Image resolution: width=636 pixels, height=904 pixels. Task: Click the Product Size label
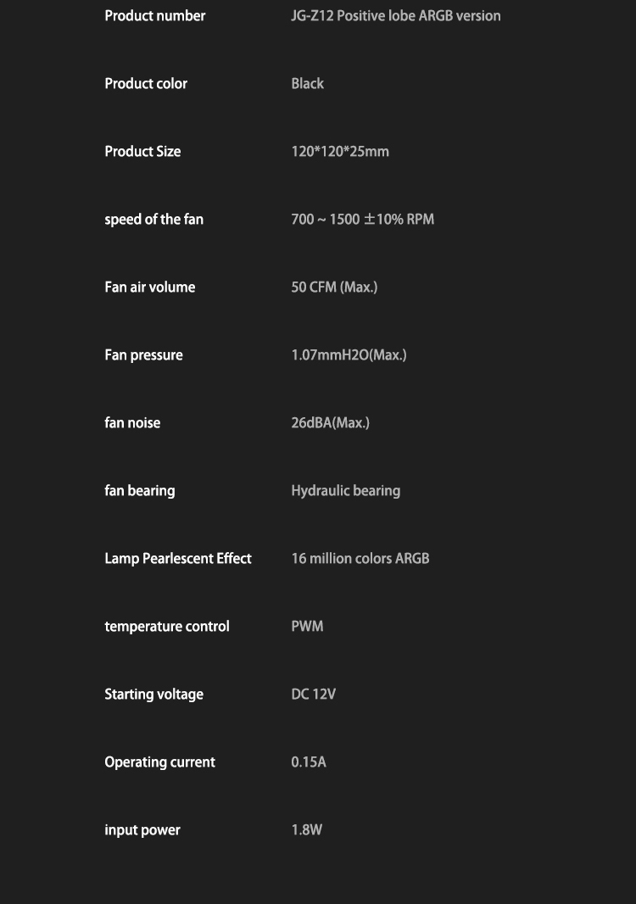[x=142, y=152]
